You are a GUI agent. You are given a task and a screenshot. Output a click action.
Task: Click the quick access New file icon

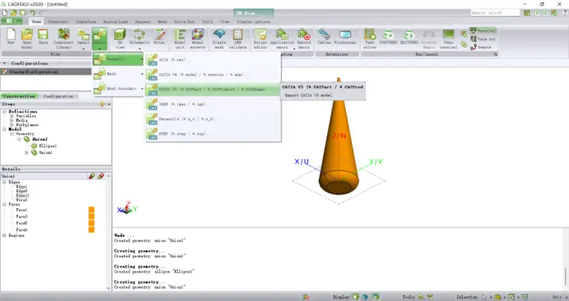(5, 12)
